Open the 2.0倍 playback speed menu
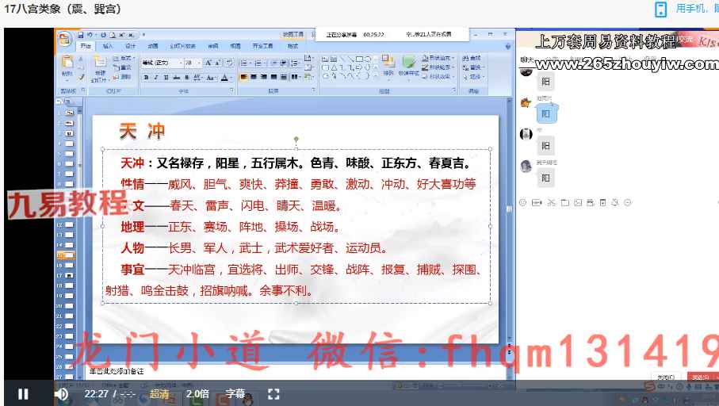The height and width of the screenshot is (406, 719). [197, 393]
